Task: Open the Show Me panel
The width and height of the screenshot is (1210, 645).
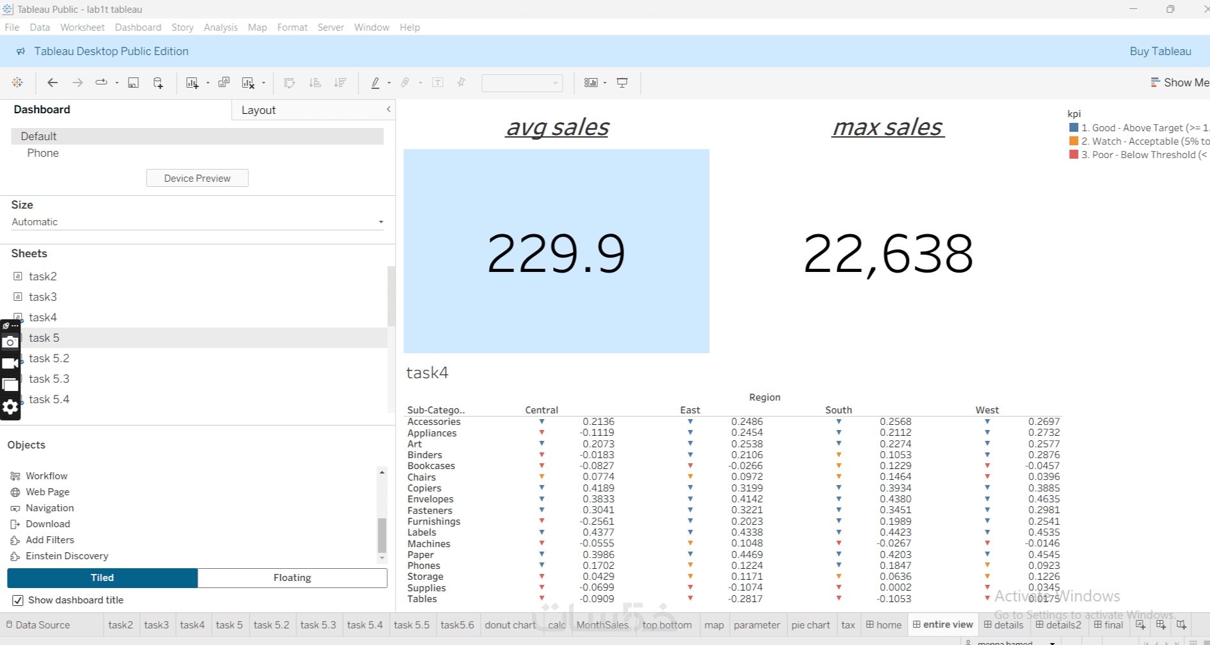Action: coord(1179,83)
